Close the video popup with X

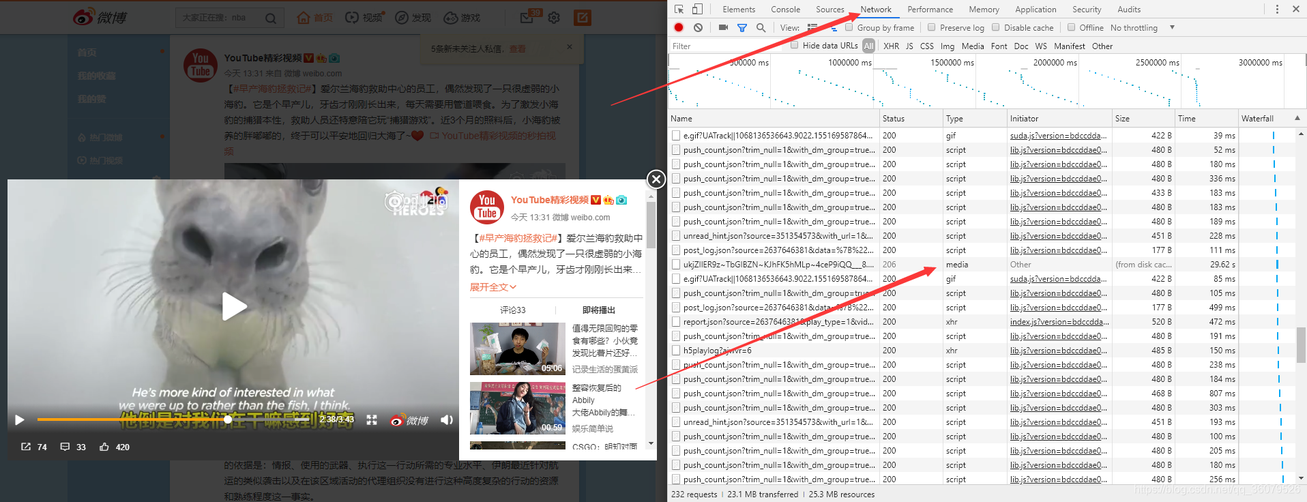point(656,179)
